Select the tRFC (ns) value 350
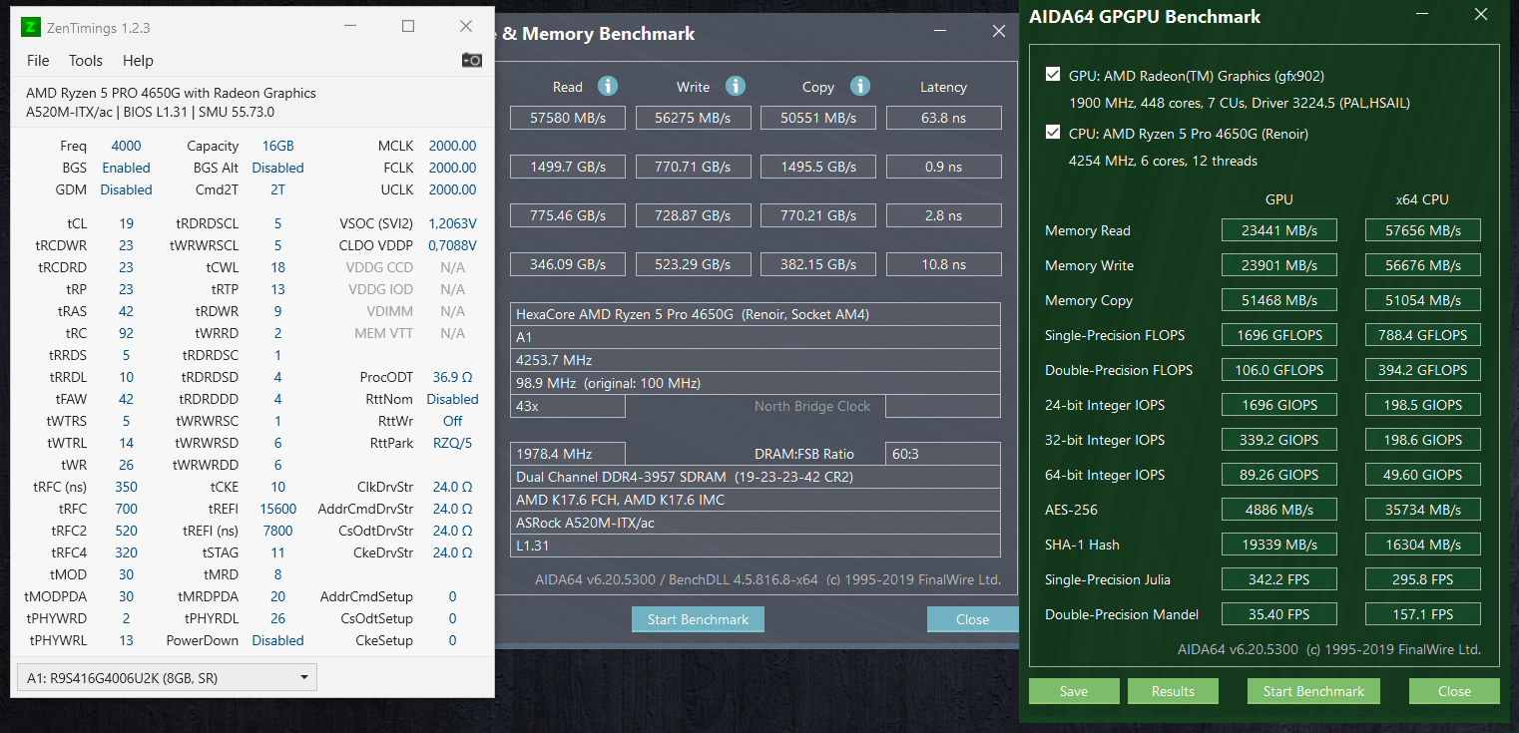This screenshot has height=733, width=1519. click(x=126, y=487)
